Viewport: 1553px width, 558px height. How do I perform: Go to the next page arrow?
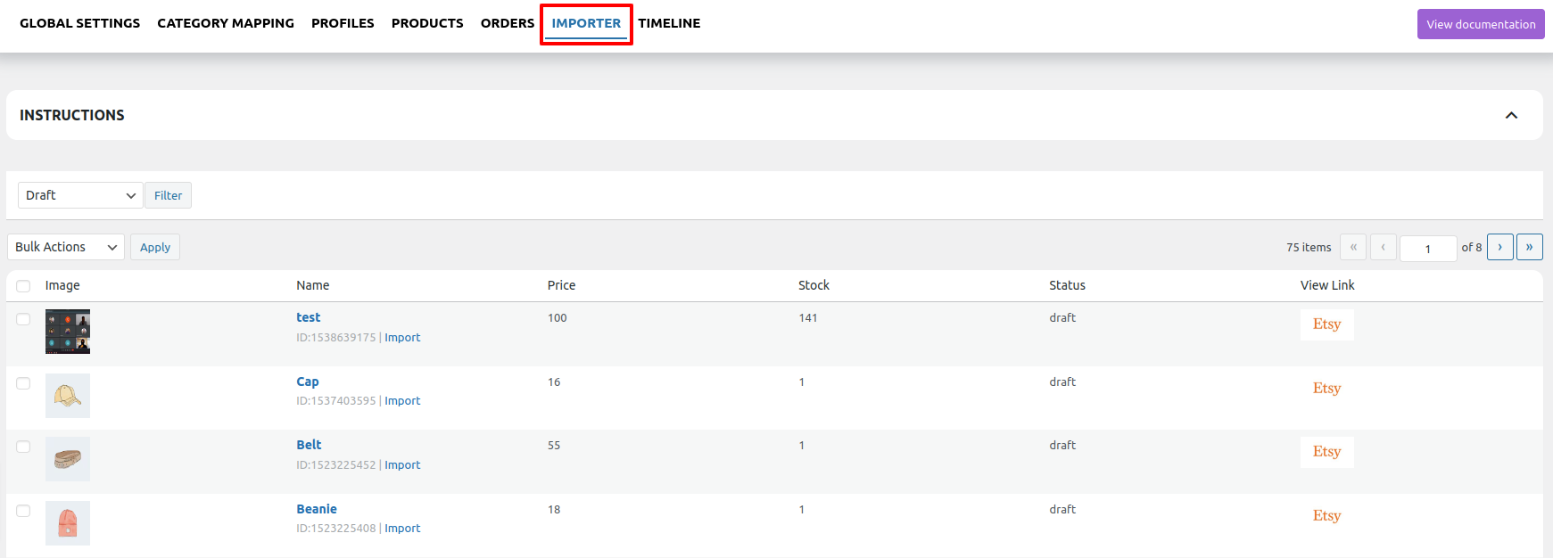[1499, 247]
